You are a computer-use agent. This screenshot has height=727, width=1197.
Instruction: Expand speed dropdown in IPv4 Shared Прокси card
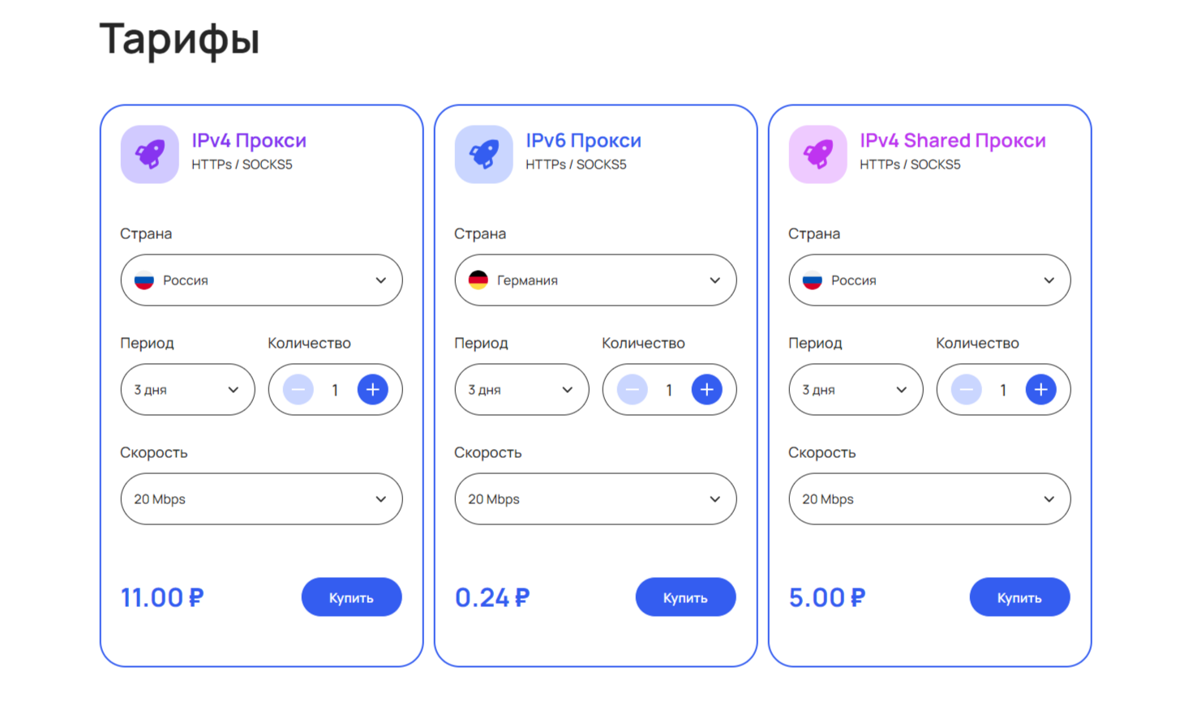click(929, 499)
